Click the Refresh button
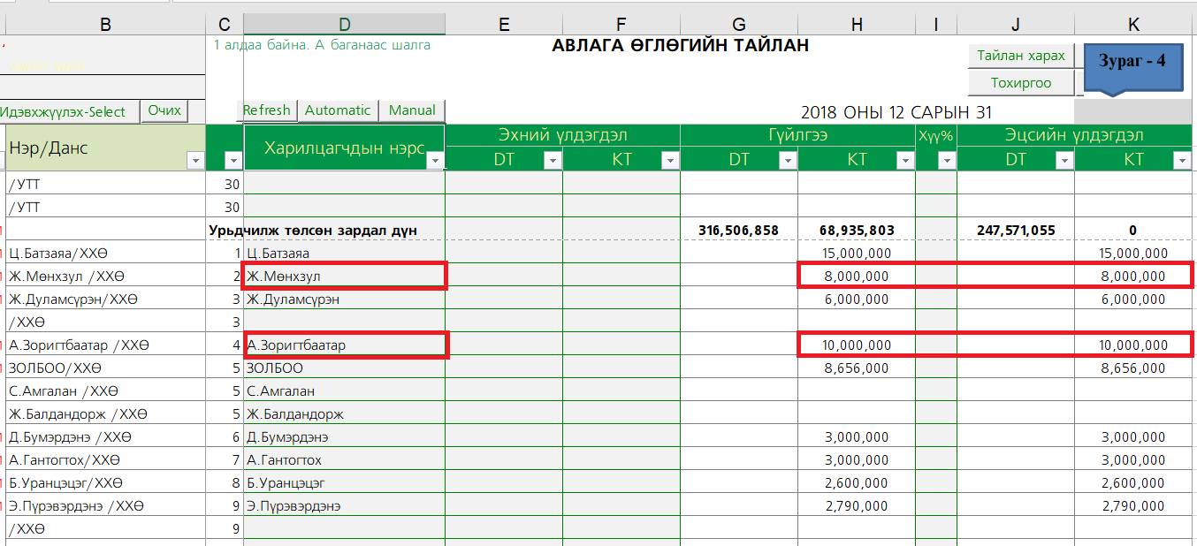 tap(267, 110)
